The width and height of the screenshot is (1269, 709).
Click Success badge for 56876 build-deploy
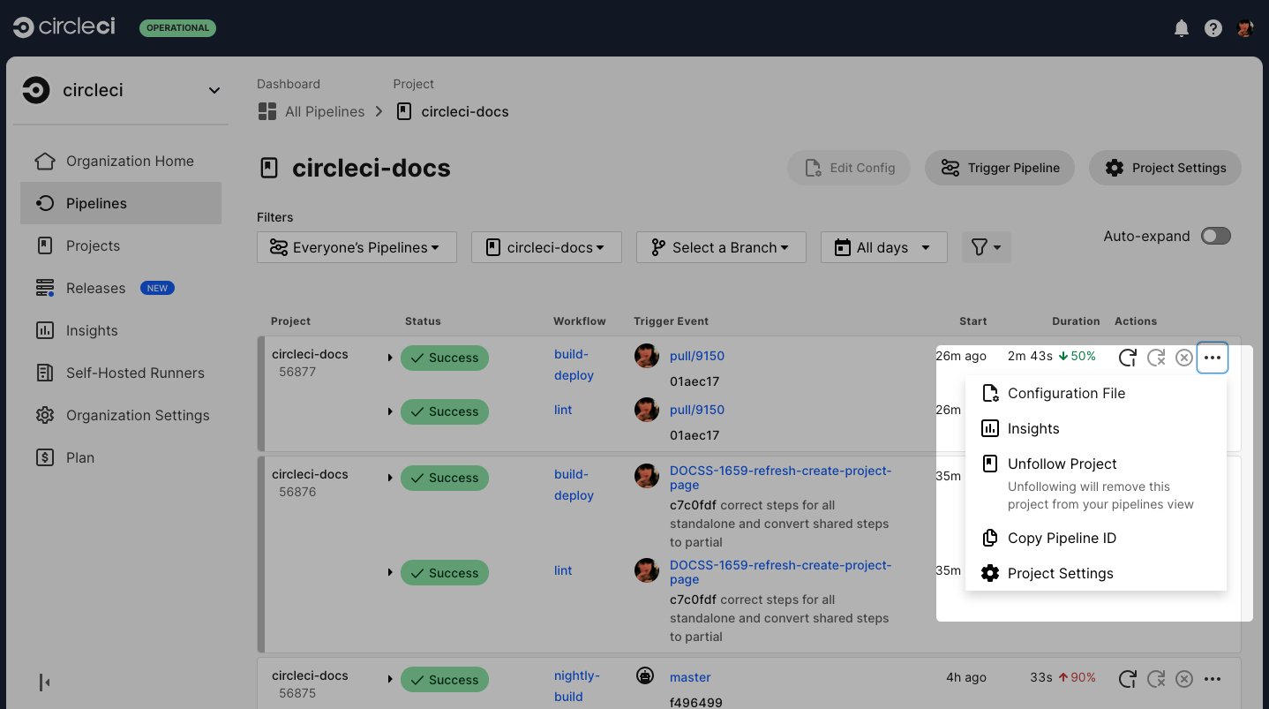point(445,478)
